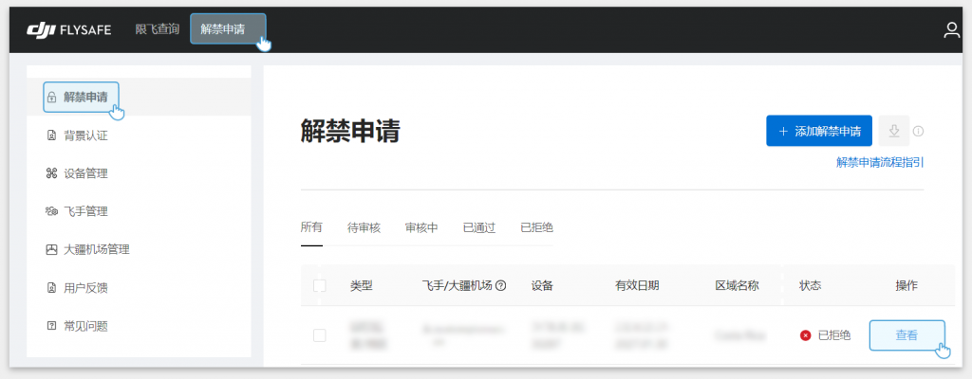The image size is (972, 379).
Task: Check the checkbox of the 已拒绝 row
Action: point(319,335)
